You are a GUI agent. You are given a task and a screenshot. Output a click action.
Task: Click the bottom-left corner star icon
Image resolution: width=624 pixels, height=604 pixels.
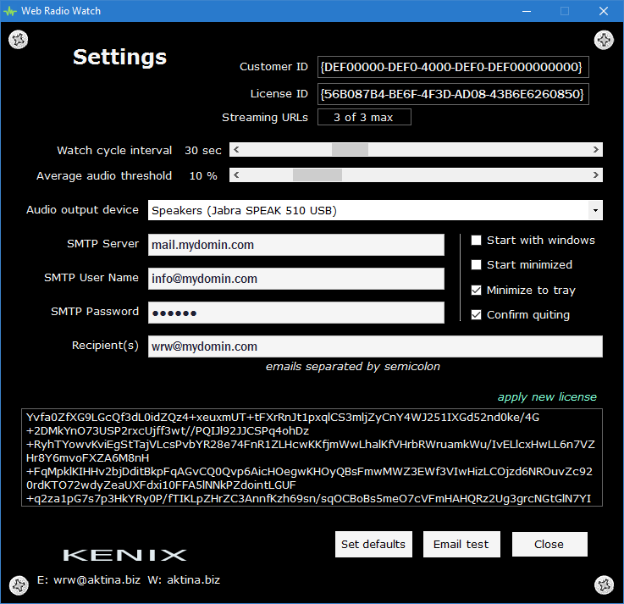19,585
